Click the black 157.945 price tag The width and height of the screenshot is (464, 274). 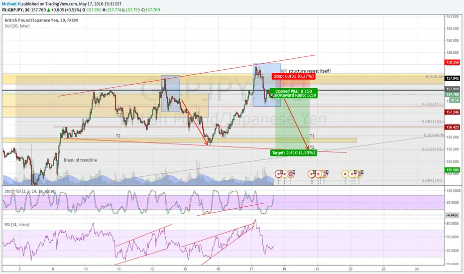453,78
